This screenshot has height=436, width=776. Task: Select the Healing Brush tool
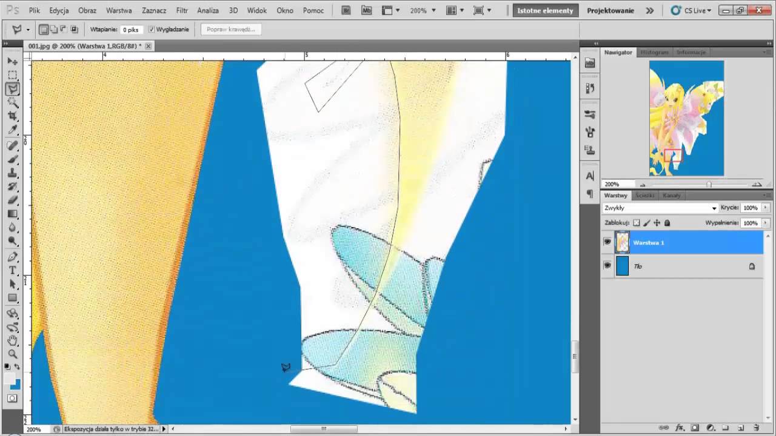tap(13, 146)
